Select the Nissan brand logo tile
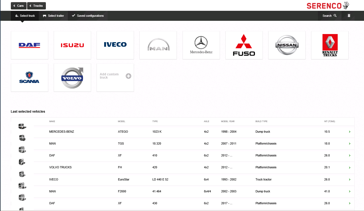The image size is (364, 211). point(287,45)
